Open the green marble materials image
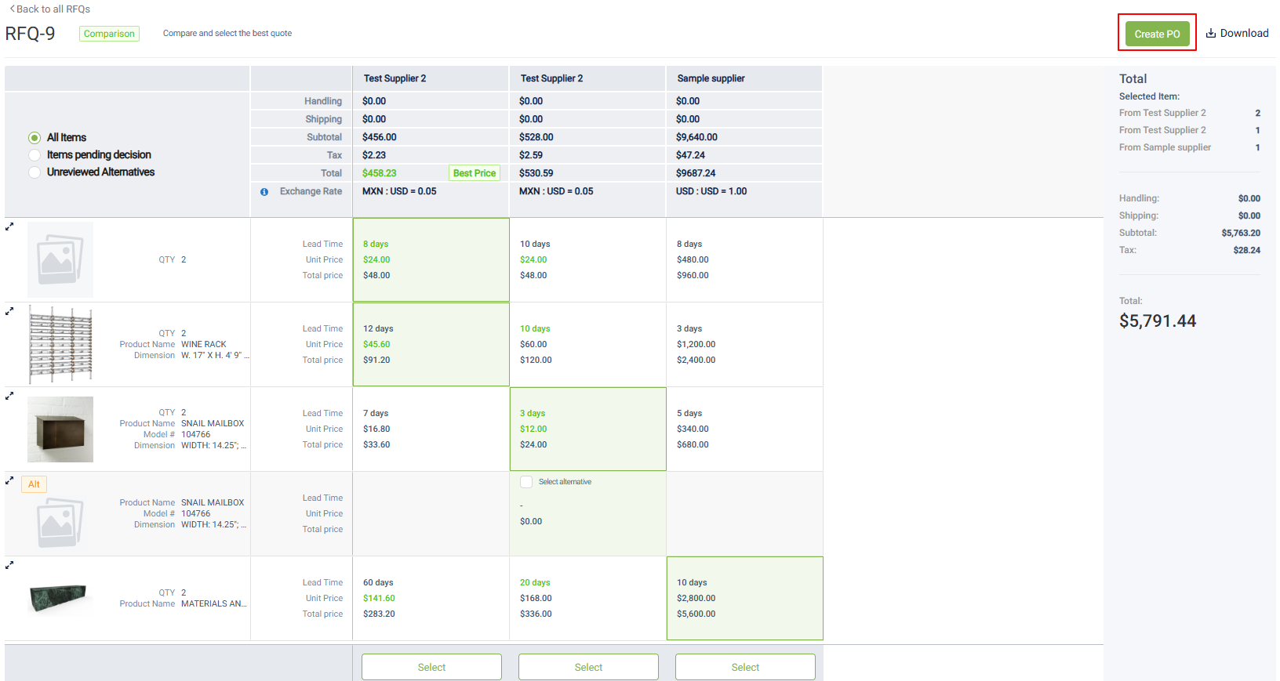The height and width of the screenshot is (681, 1280). pos(58,598)
